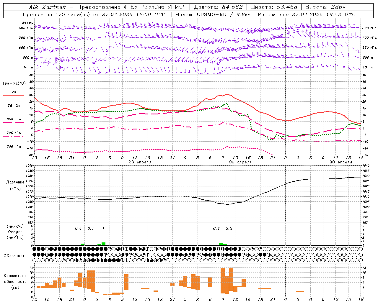Select the 700 гПа temperature legend label
Viewport: 378px width, 302px height.
pyautogui.click(x=14, y=133)
